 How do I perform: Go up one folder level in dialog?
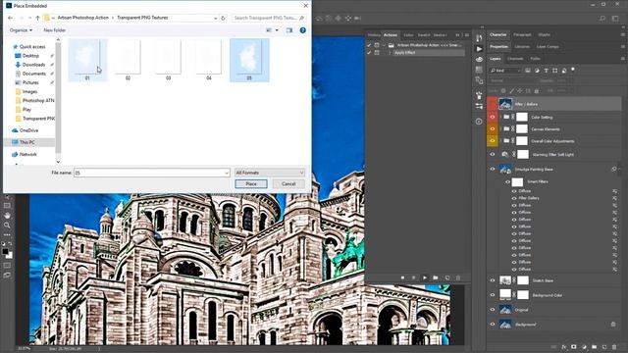37,18
